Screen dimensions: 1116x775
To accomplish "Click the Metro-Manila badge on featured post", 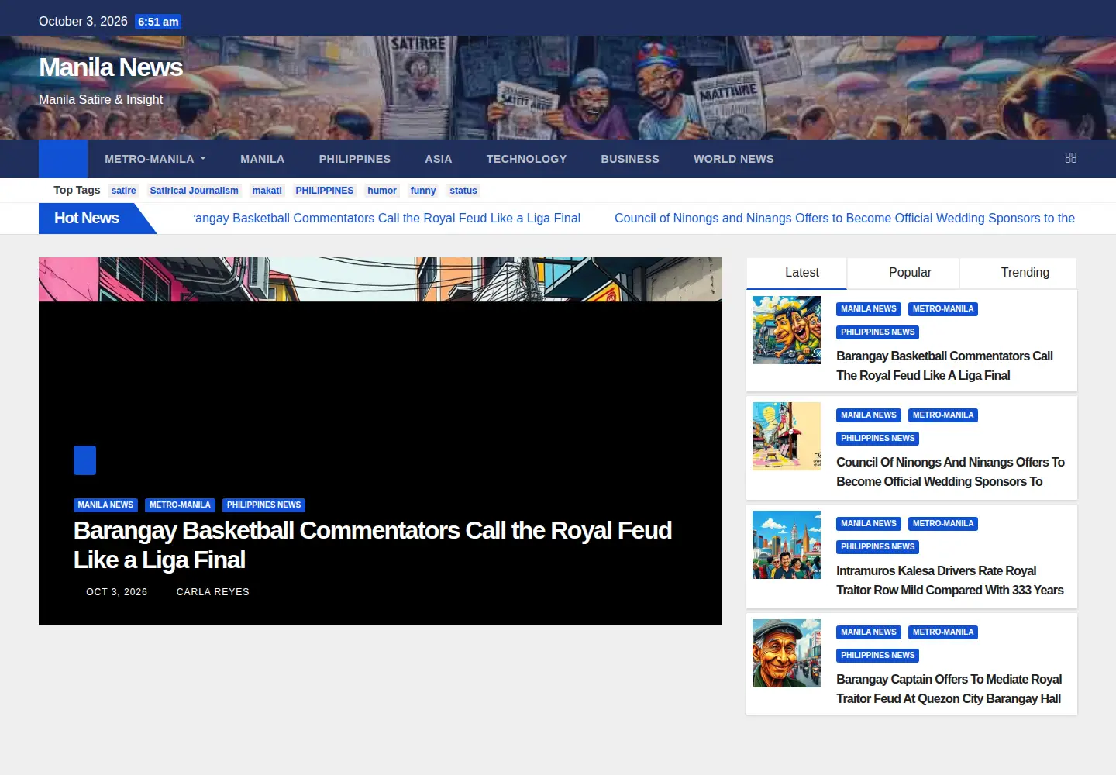I will point(180,505).
